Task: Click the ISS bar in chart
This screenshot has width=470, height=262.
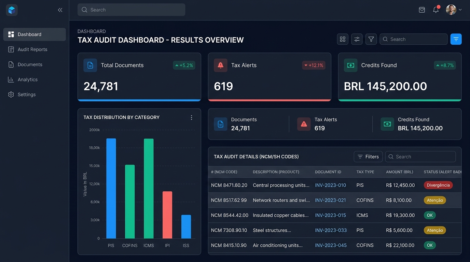Action: coord(186,227)
